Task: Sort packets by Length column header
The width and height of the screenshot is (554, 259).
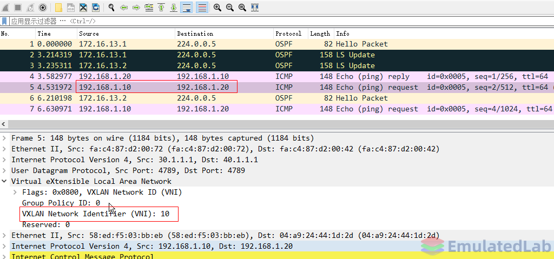Action: (321, 34)
